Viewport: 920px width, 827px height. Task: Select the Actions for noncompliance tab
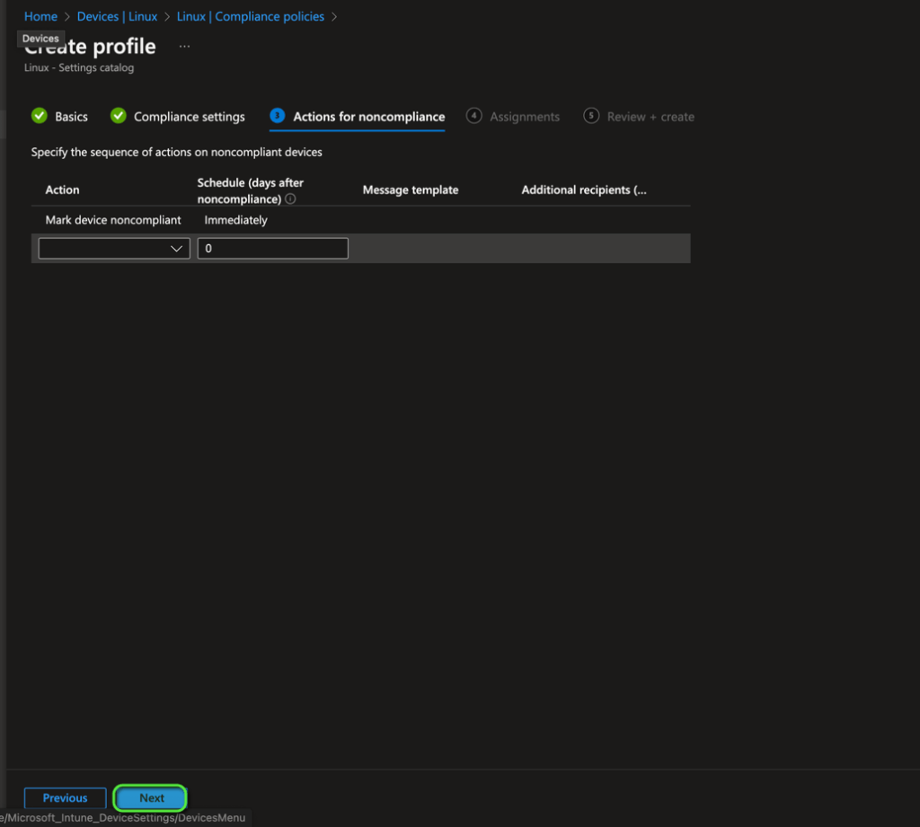368,117
